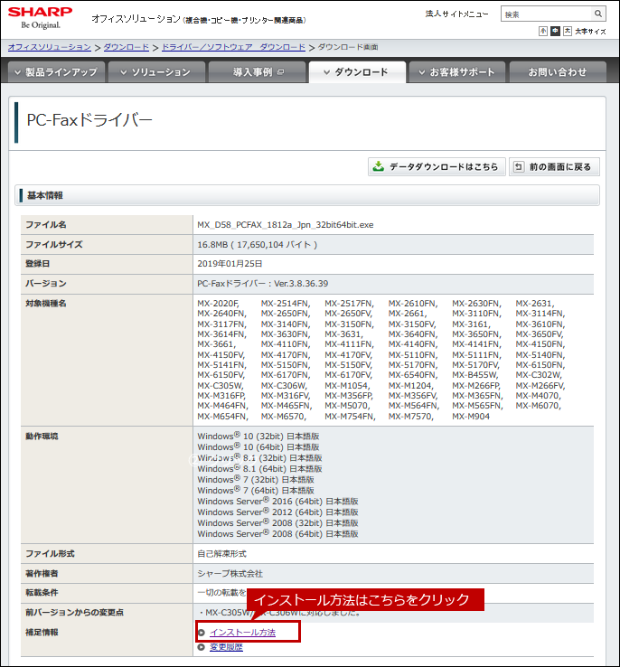The image size is (620, 667).
Task: Click the file name MX_D58_PCFAX_1812a_Jpn_32bit64bit.exe
Action: click(x=286, y=225)
